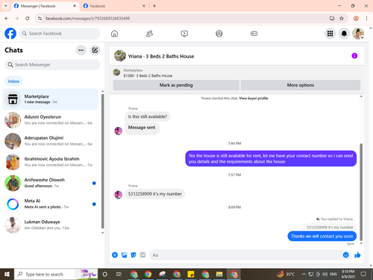Viewport: 373px width, 280px height.
Task: Open Chrome profile icon
Action: (x=356, y=18)
